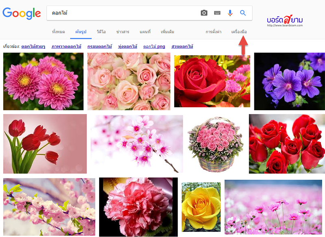Click the camera icon to search by image

[205, 13]
